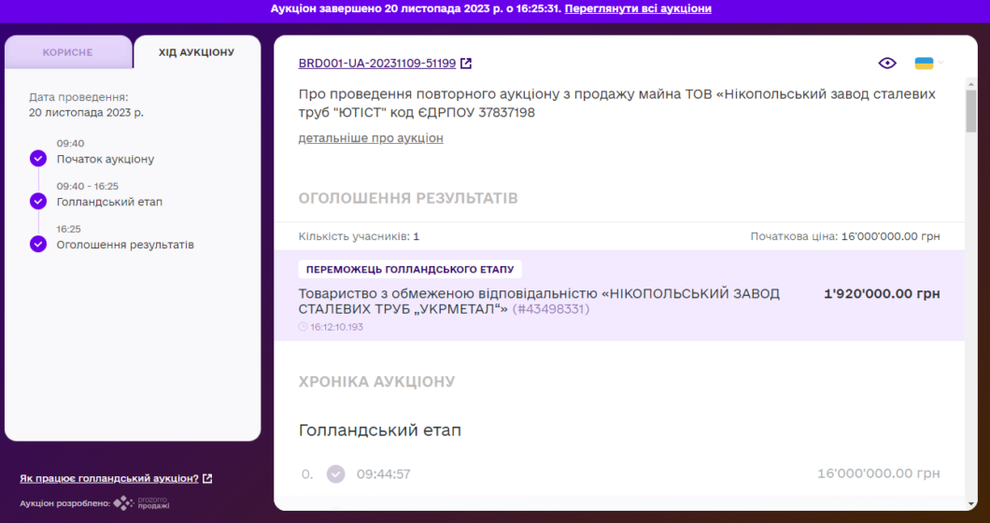Screen dimensions: 990x523
Task: Click check icon on round 0 row
Action: [336, 474]
